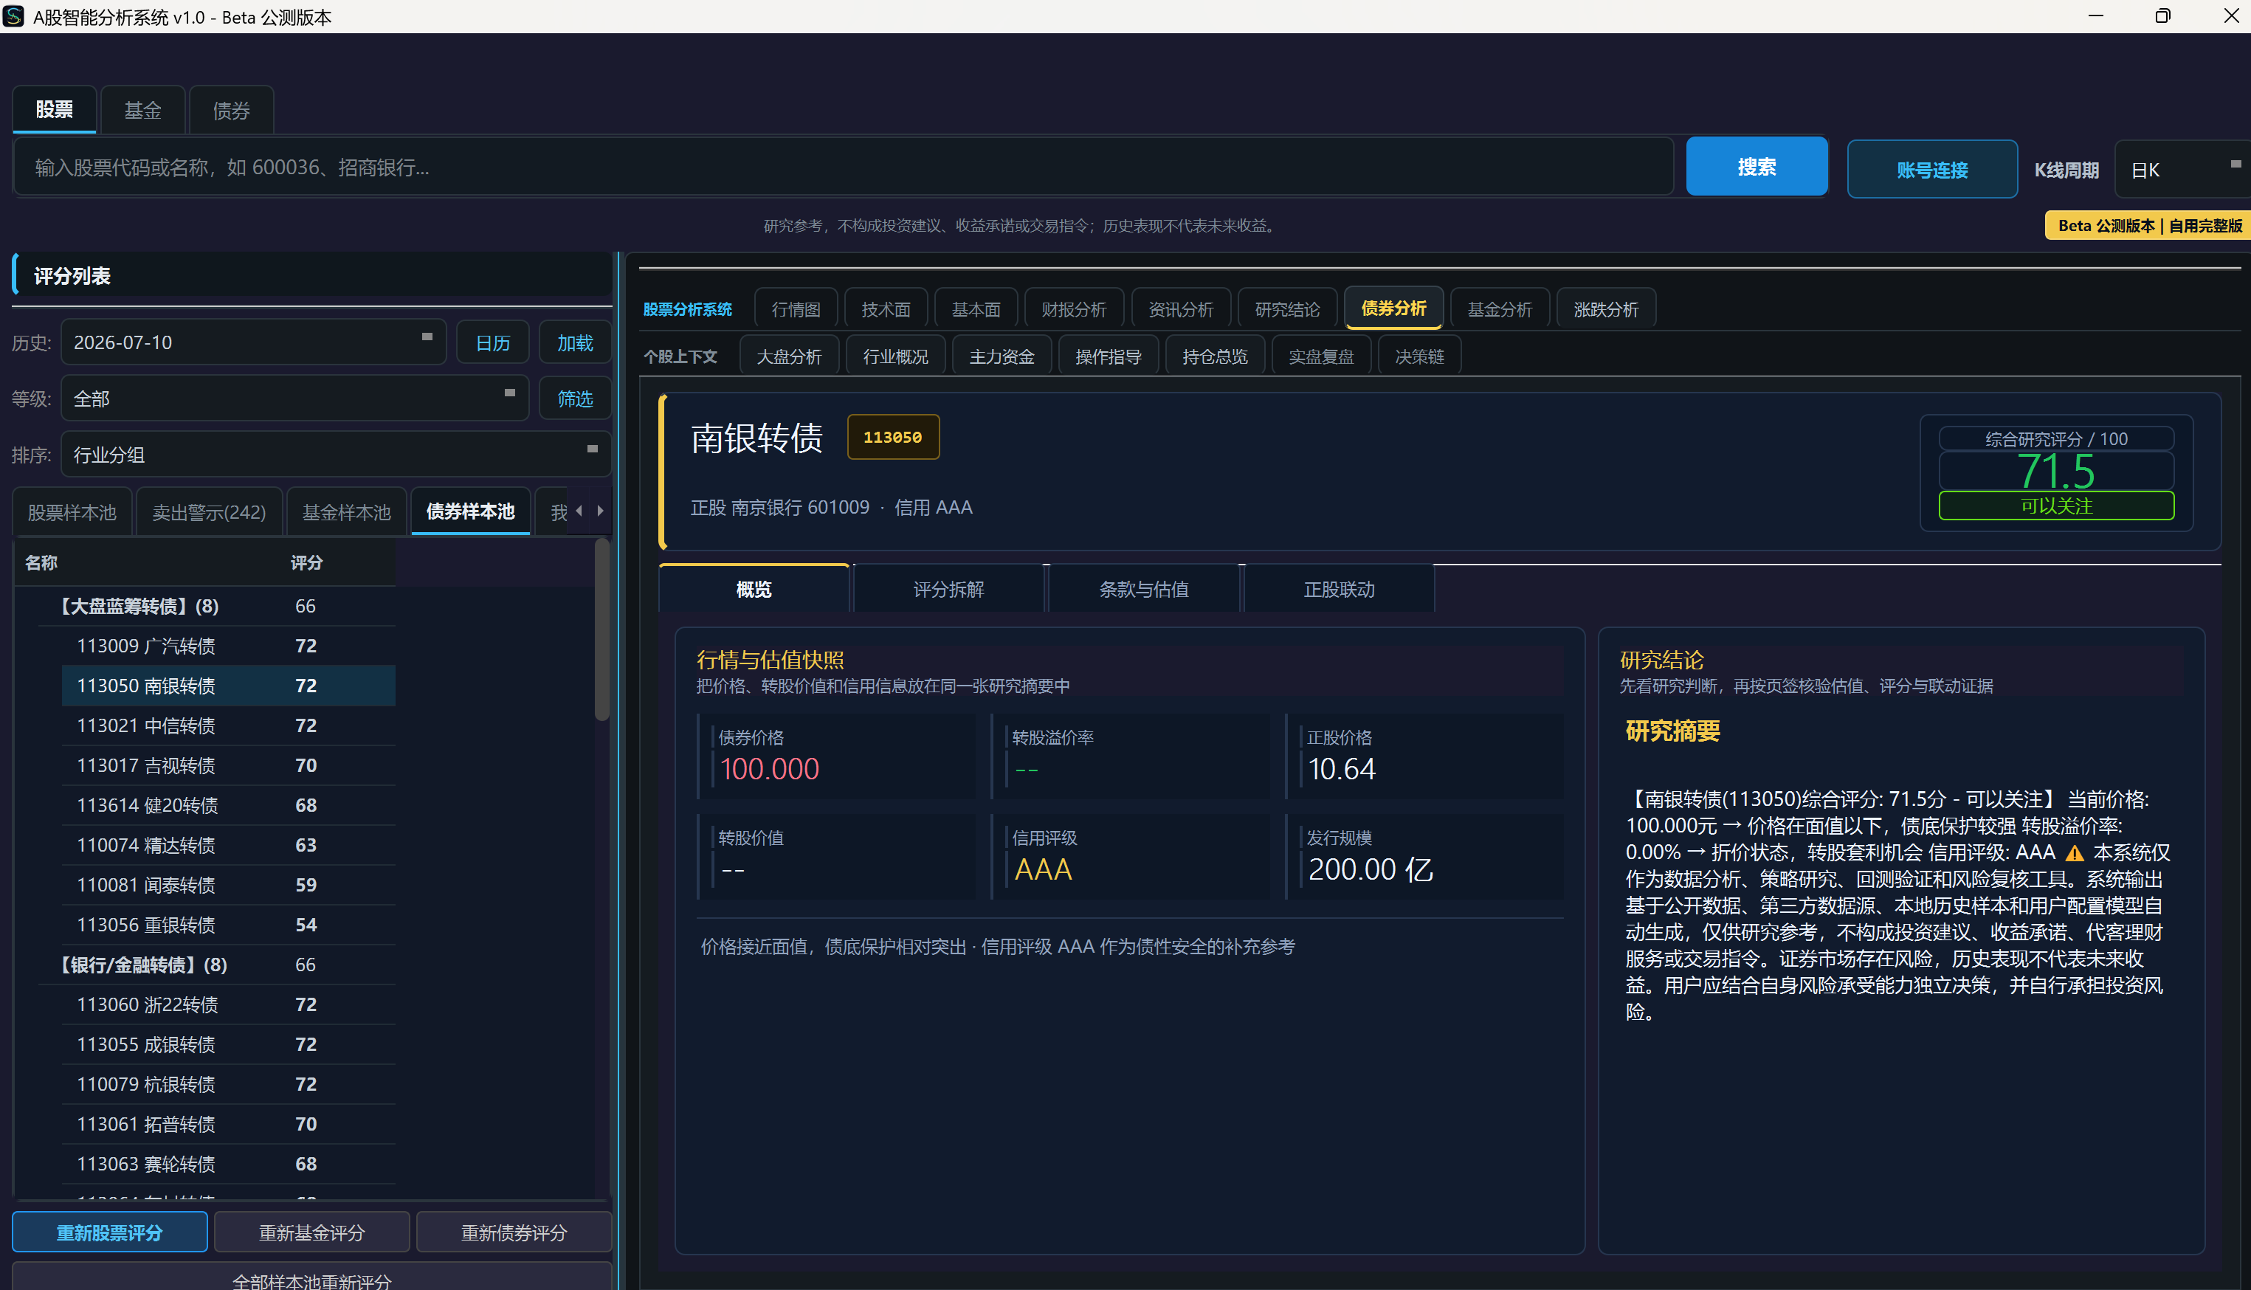Switch to the 正股联动 tab

click(1339, 589)
